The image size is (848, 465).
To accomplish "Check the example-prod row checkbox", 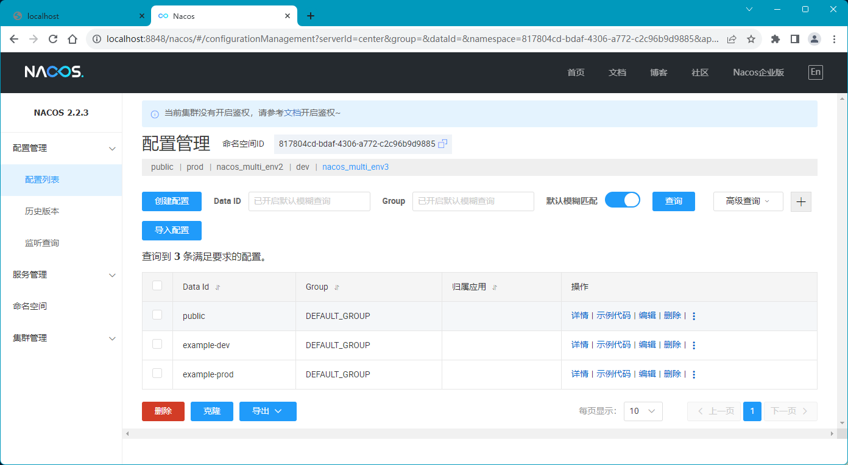I will (x=157, y=373).
